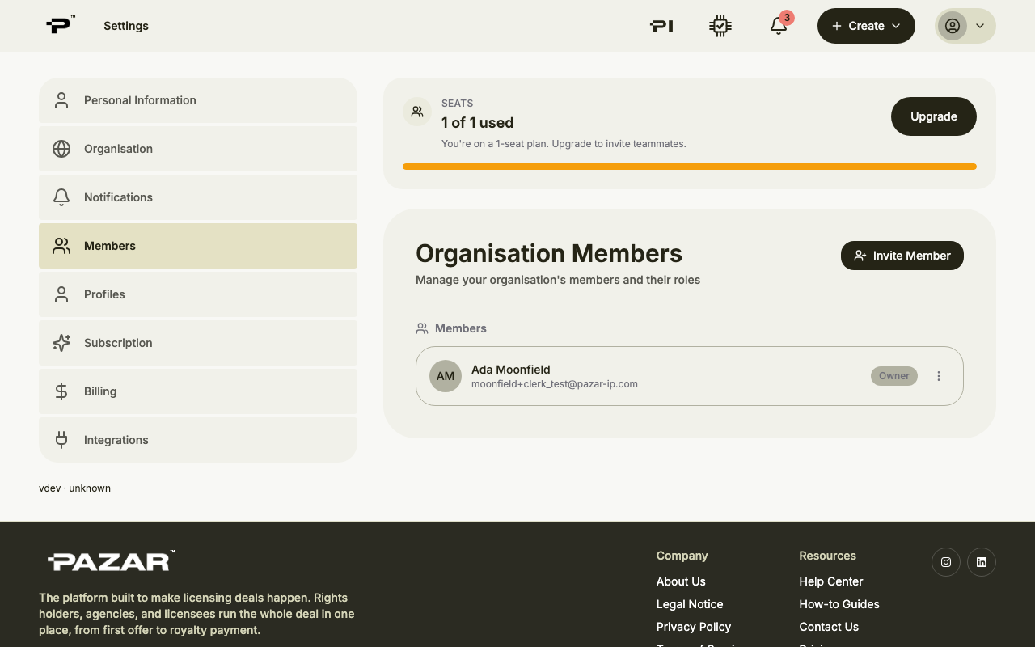Screen dimensions: 1035x647
Task: Open the user account avatar menu
Action: pyautogui.click(x=965, y=26)
